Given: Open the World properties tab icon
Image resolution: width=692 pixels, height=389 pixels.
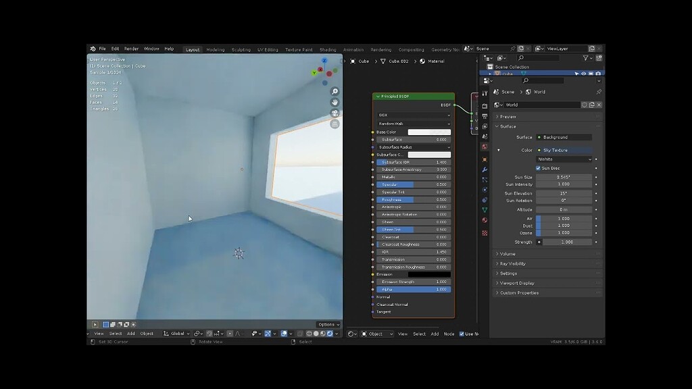Looking at the screenshot, I should [x=485, y=147].
